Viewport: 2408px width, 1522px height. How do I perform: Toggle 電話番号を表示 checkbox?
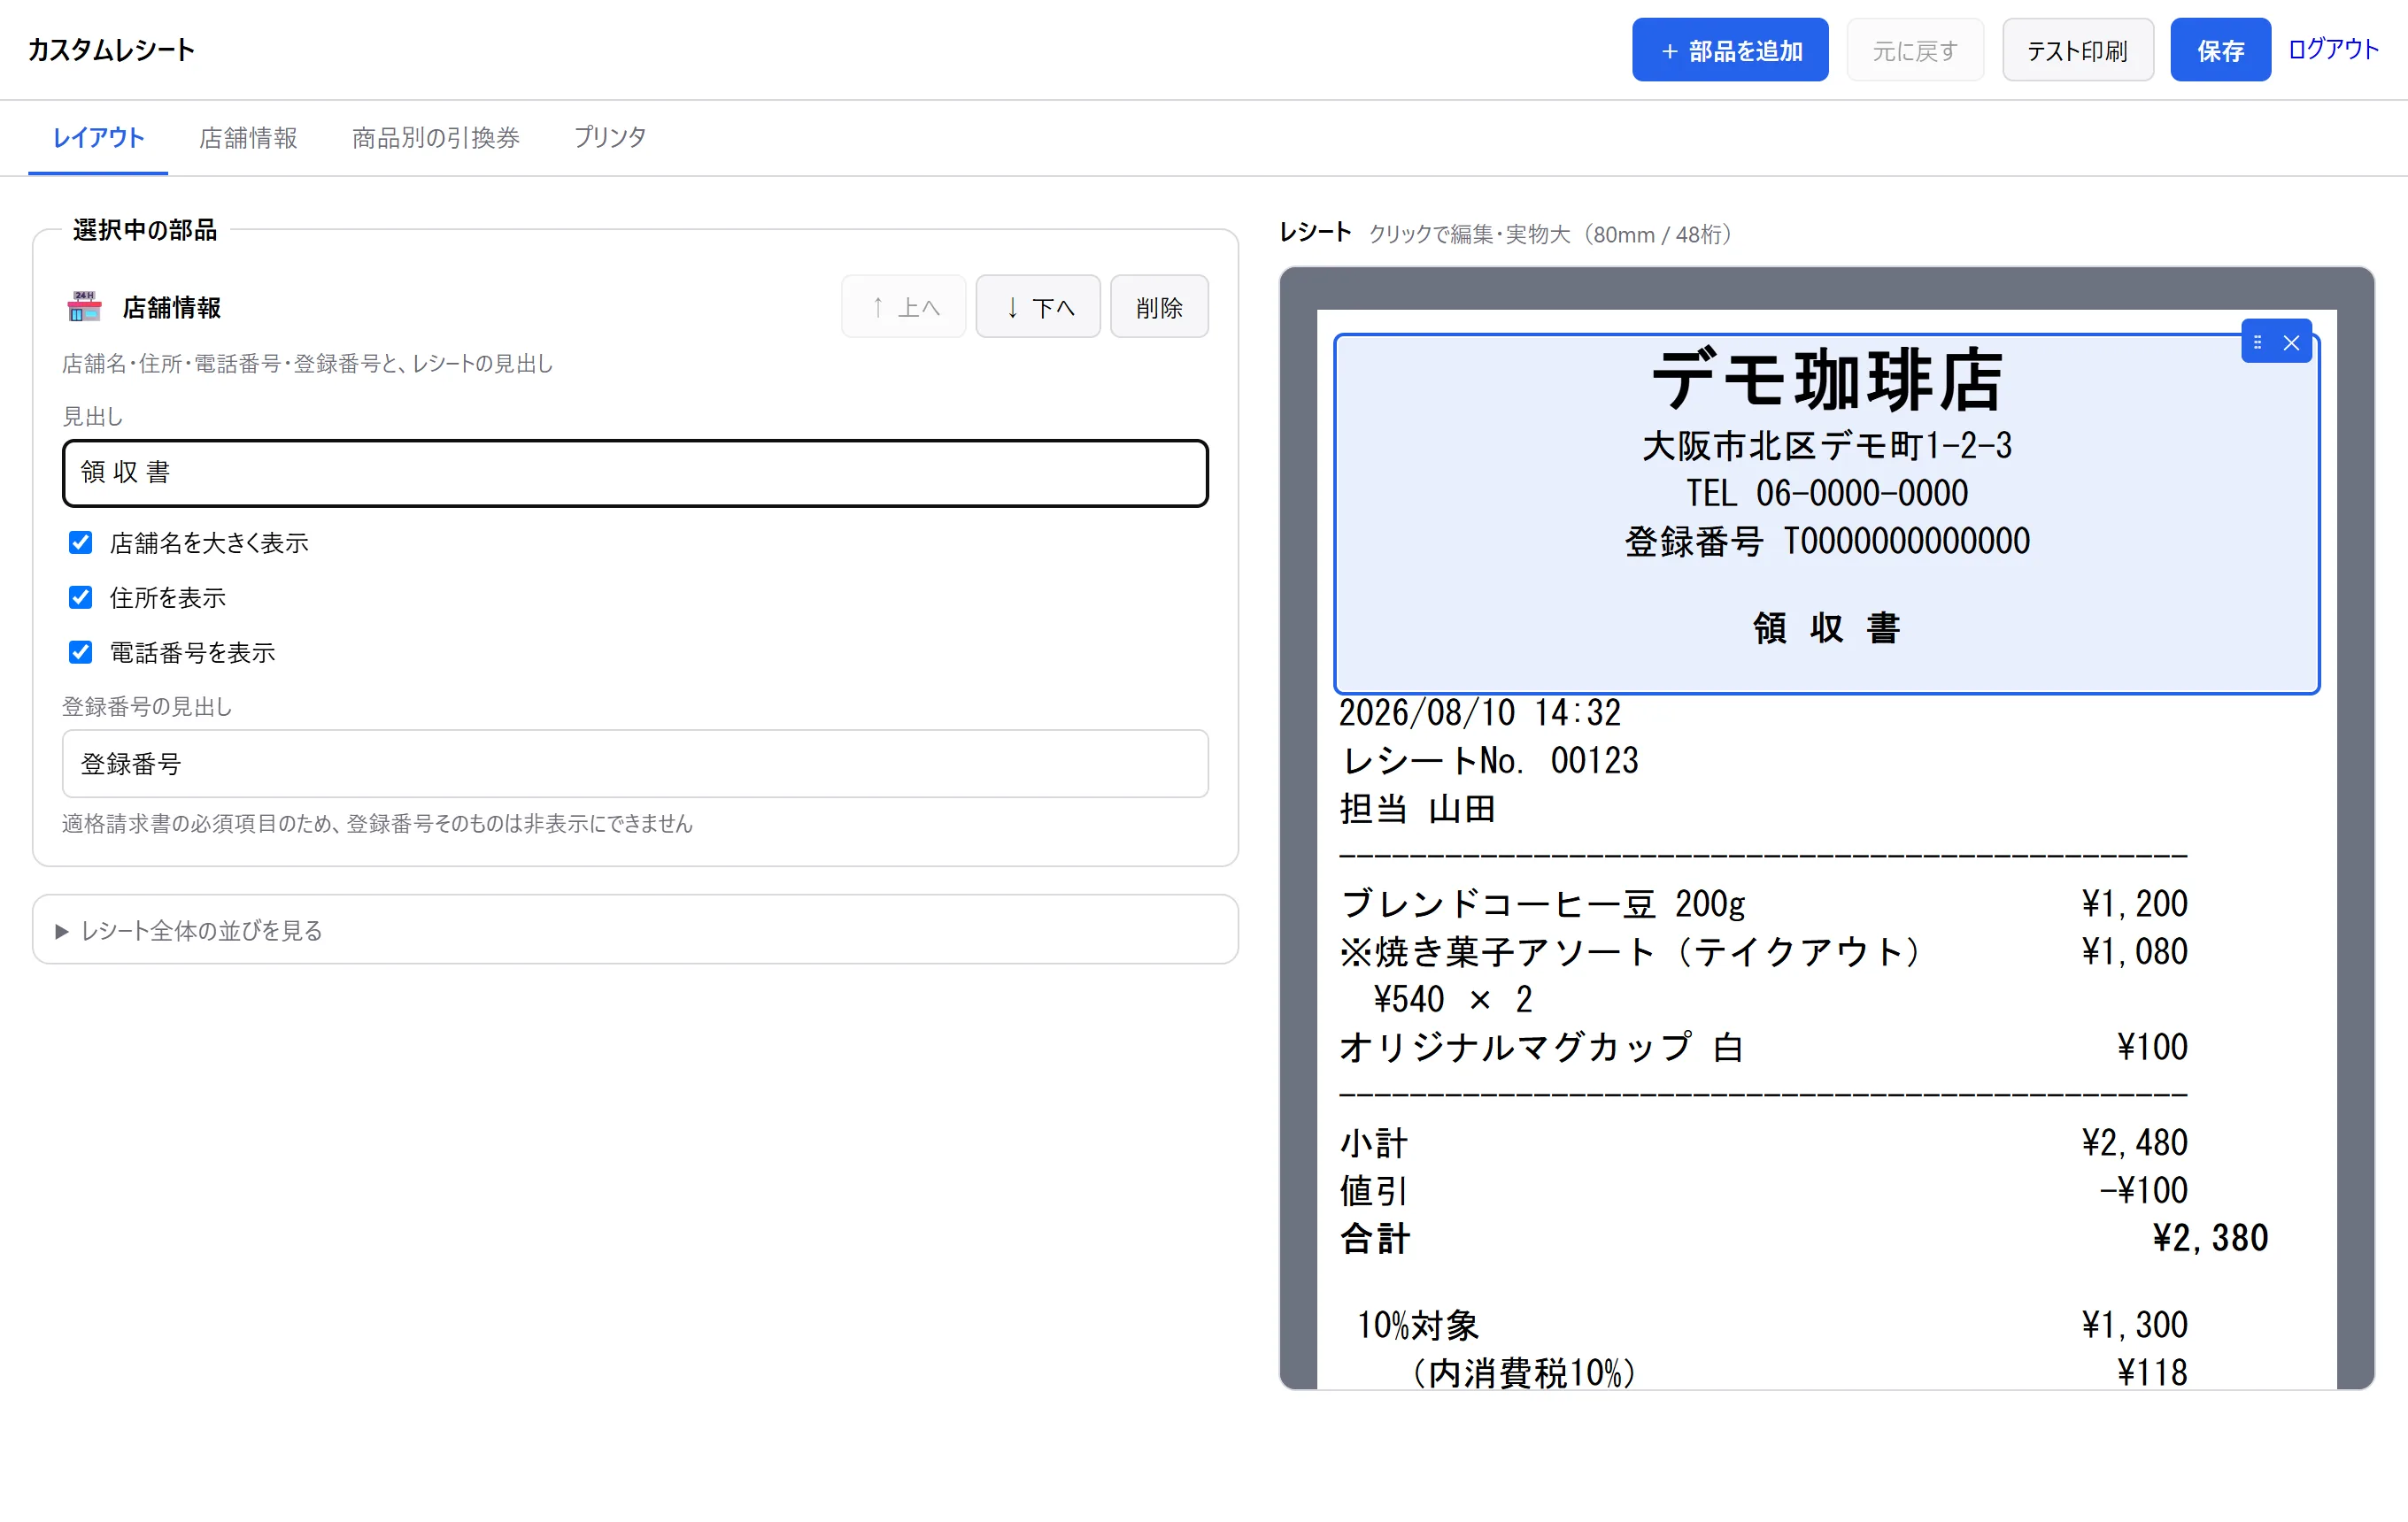coord(81,652)
